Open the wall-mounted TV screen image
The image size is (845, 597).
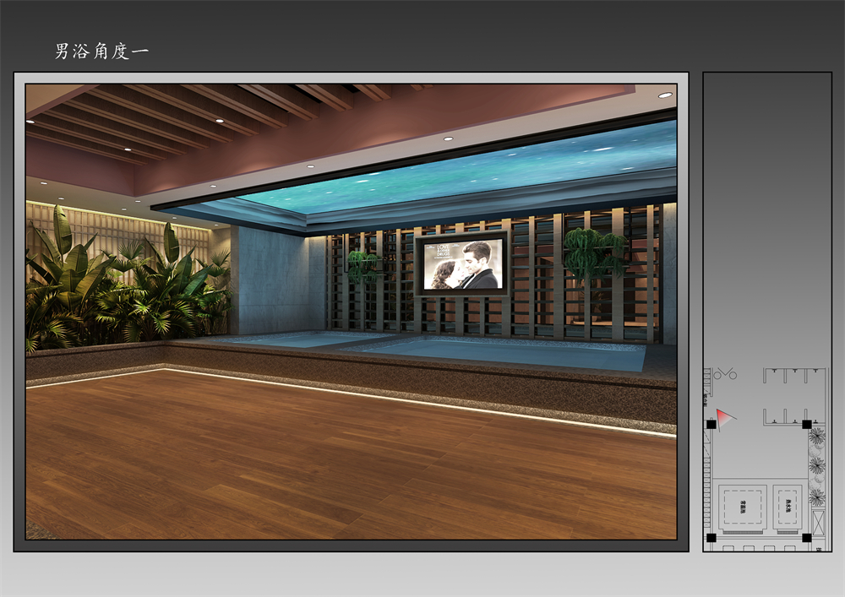click(x=461, y=263)
